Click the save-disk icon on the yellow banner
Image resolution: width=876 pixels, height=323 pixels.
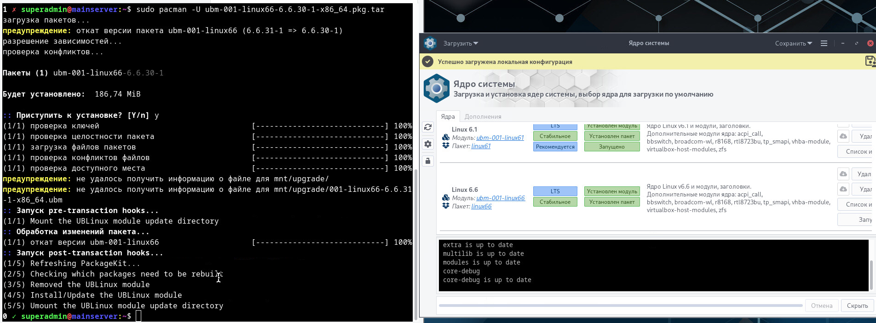point(870,61)
